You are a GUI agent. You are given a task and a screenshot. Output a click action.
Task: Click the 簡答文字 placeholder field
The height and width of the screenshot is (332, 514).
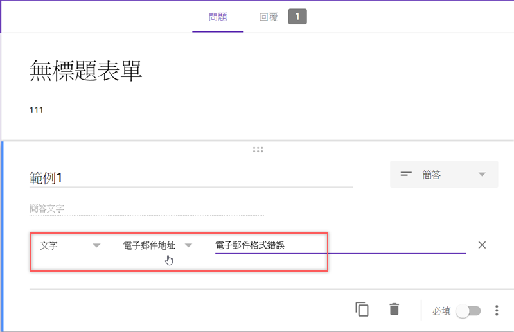146,209
